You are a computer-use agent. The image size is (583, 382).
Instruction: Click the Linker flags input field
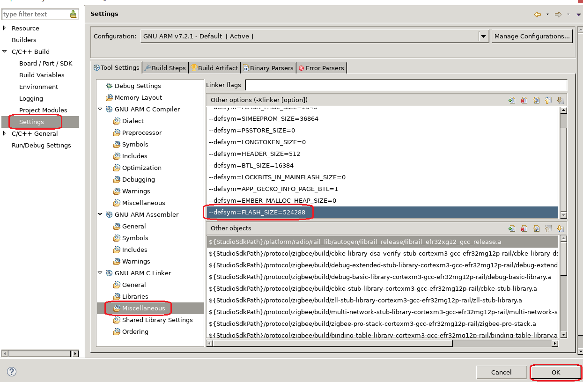pos(406,85)
